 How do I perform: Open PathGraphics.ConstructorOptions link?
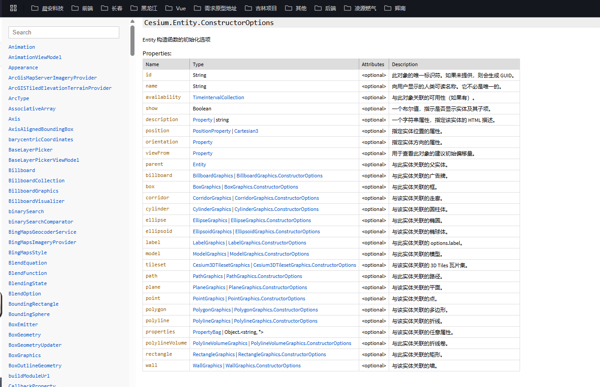(264, 276)
